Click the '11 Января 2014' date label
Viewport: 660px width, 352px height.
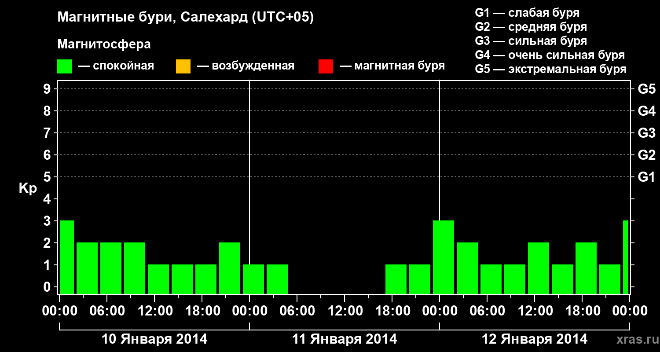pyautogui.click(x=345, y=339)
